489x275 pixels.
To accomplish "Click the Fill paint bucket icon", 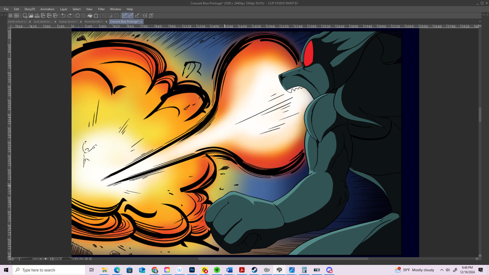I will pos(90,15).
